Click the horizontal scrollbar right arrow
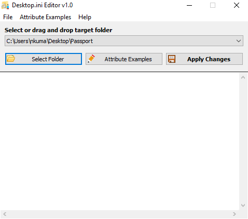 (x=235, y=214)
